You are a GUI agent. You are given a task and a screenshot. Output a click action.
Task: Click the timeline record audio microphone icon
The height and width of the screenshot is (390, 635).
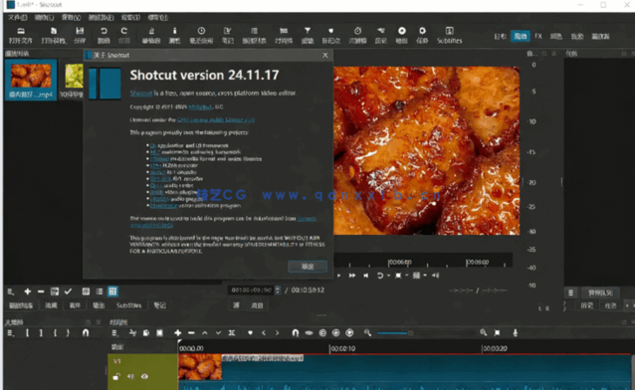click(x=516, y=333)
